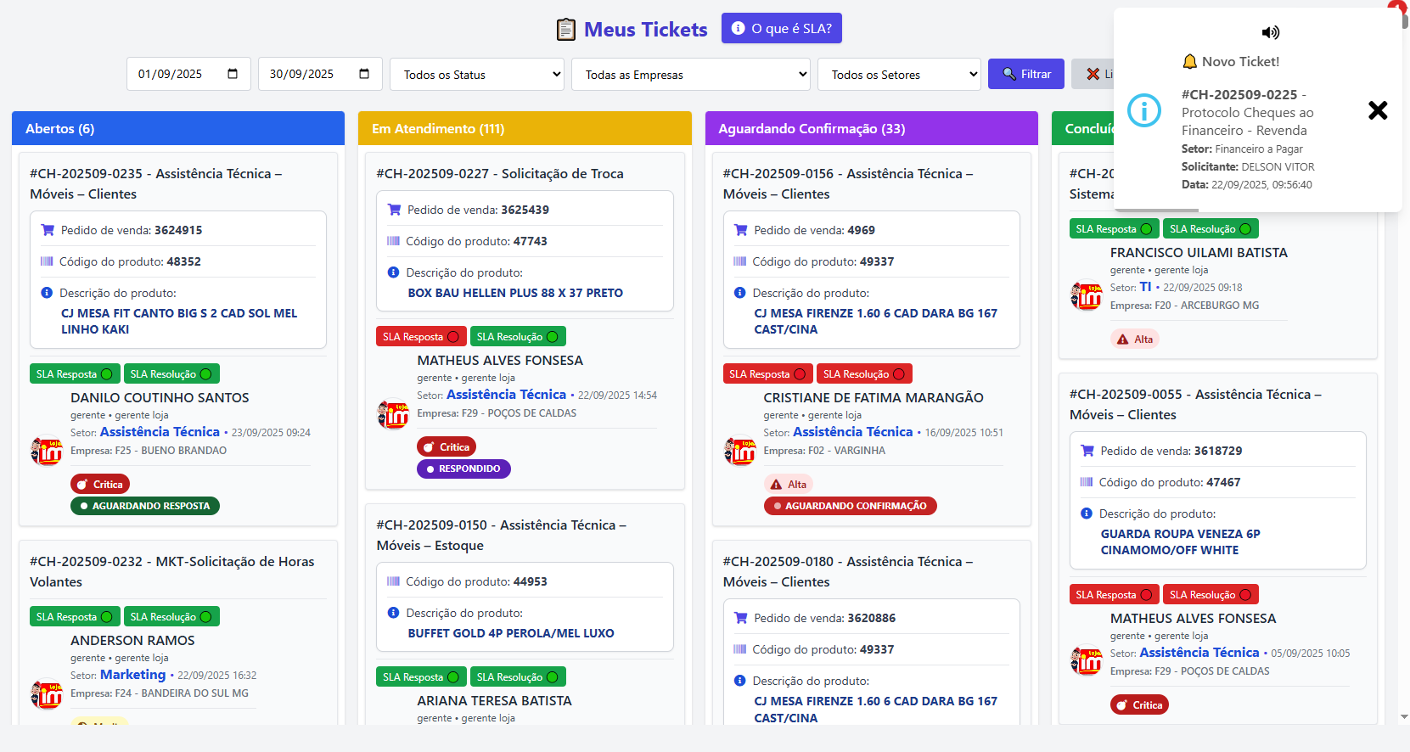Click the info icon in notification popup
The width and height of the screenshot is (1410, 752).
[1143, 110]
